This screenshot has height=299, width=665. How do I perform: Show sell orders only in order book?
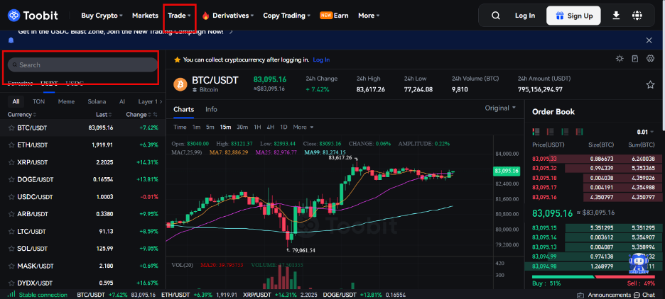[548, 132]
